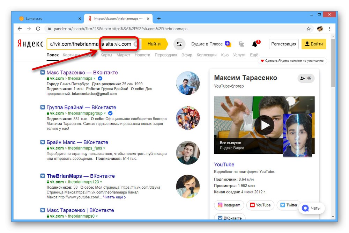Switch to the Новости tab
Viewport: 349px width, 233px height.
point(142,55)
